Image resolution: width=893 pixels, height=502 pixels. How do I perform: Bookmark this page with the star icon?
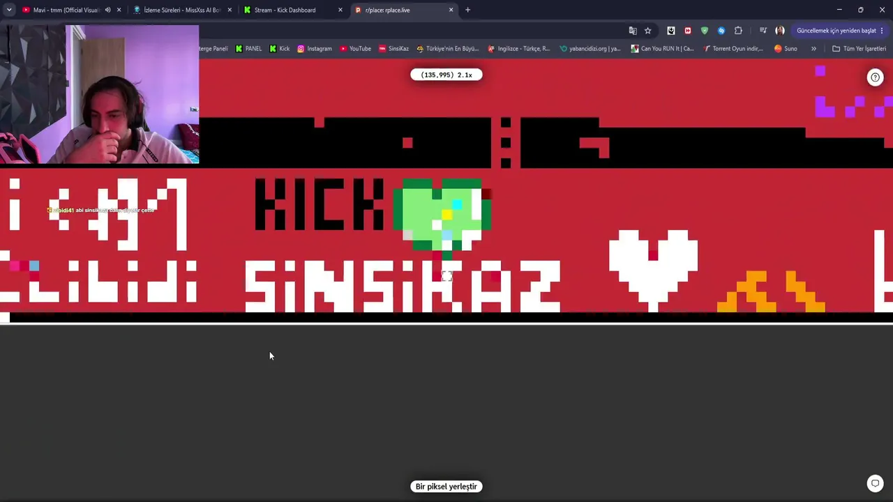pyautogui.click(x=647, y=31)
